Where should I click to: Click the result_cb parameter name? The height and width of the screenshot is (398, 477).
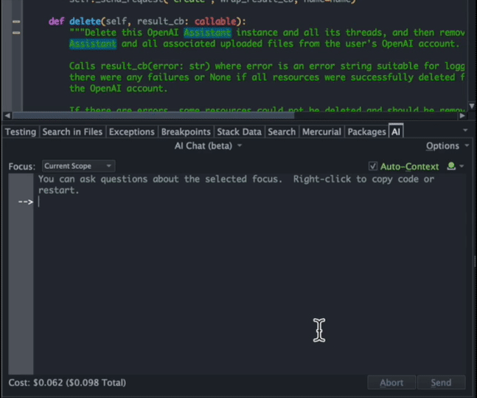pos(160,21)
